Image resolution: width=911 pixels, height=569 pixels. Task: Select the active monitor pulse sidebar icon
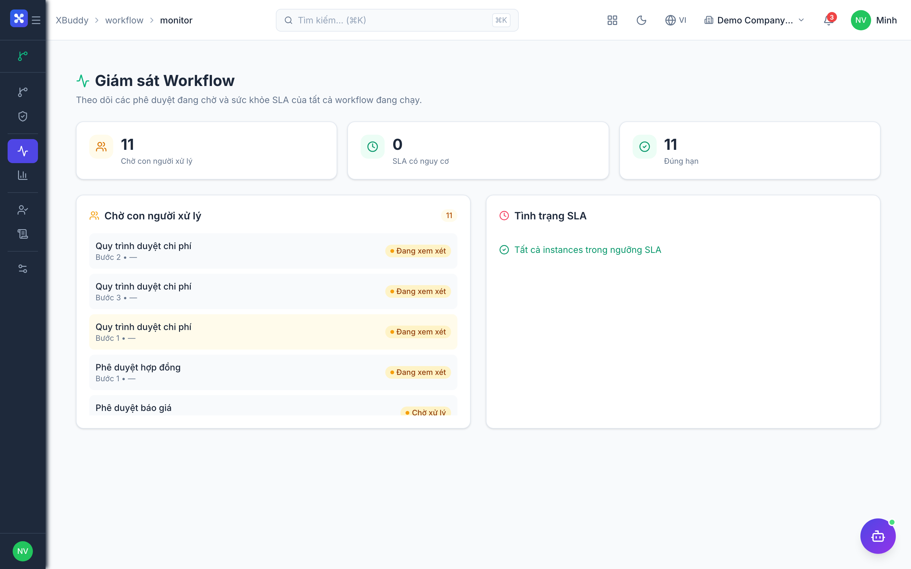coord(22,151)
